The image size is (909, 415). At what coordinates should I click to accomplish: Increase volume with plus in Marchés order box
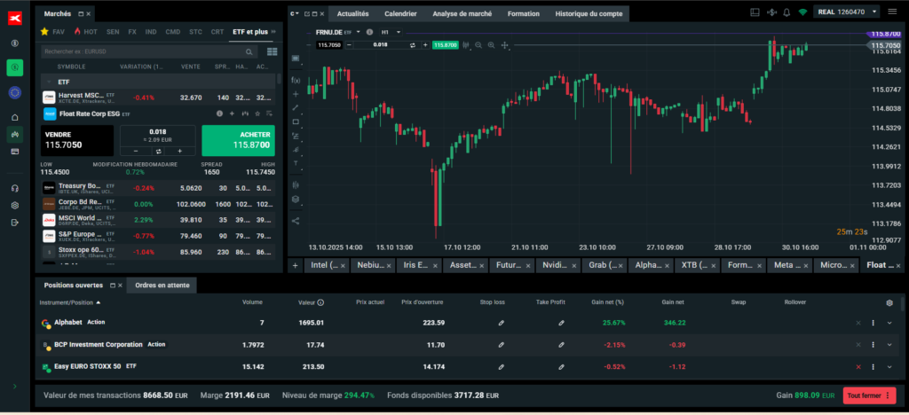[179, 151]
